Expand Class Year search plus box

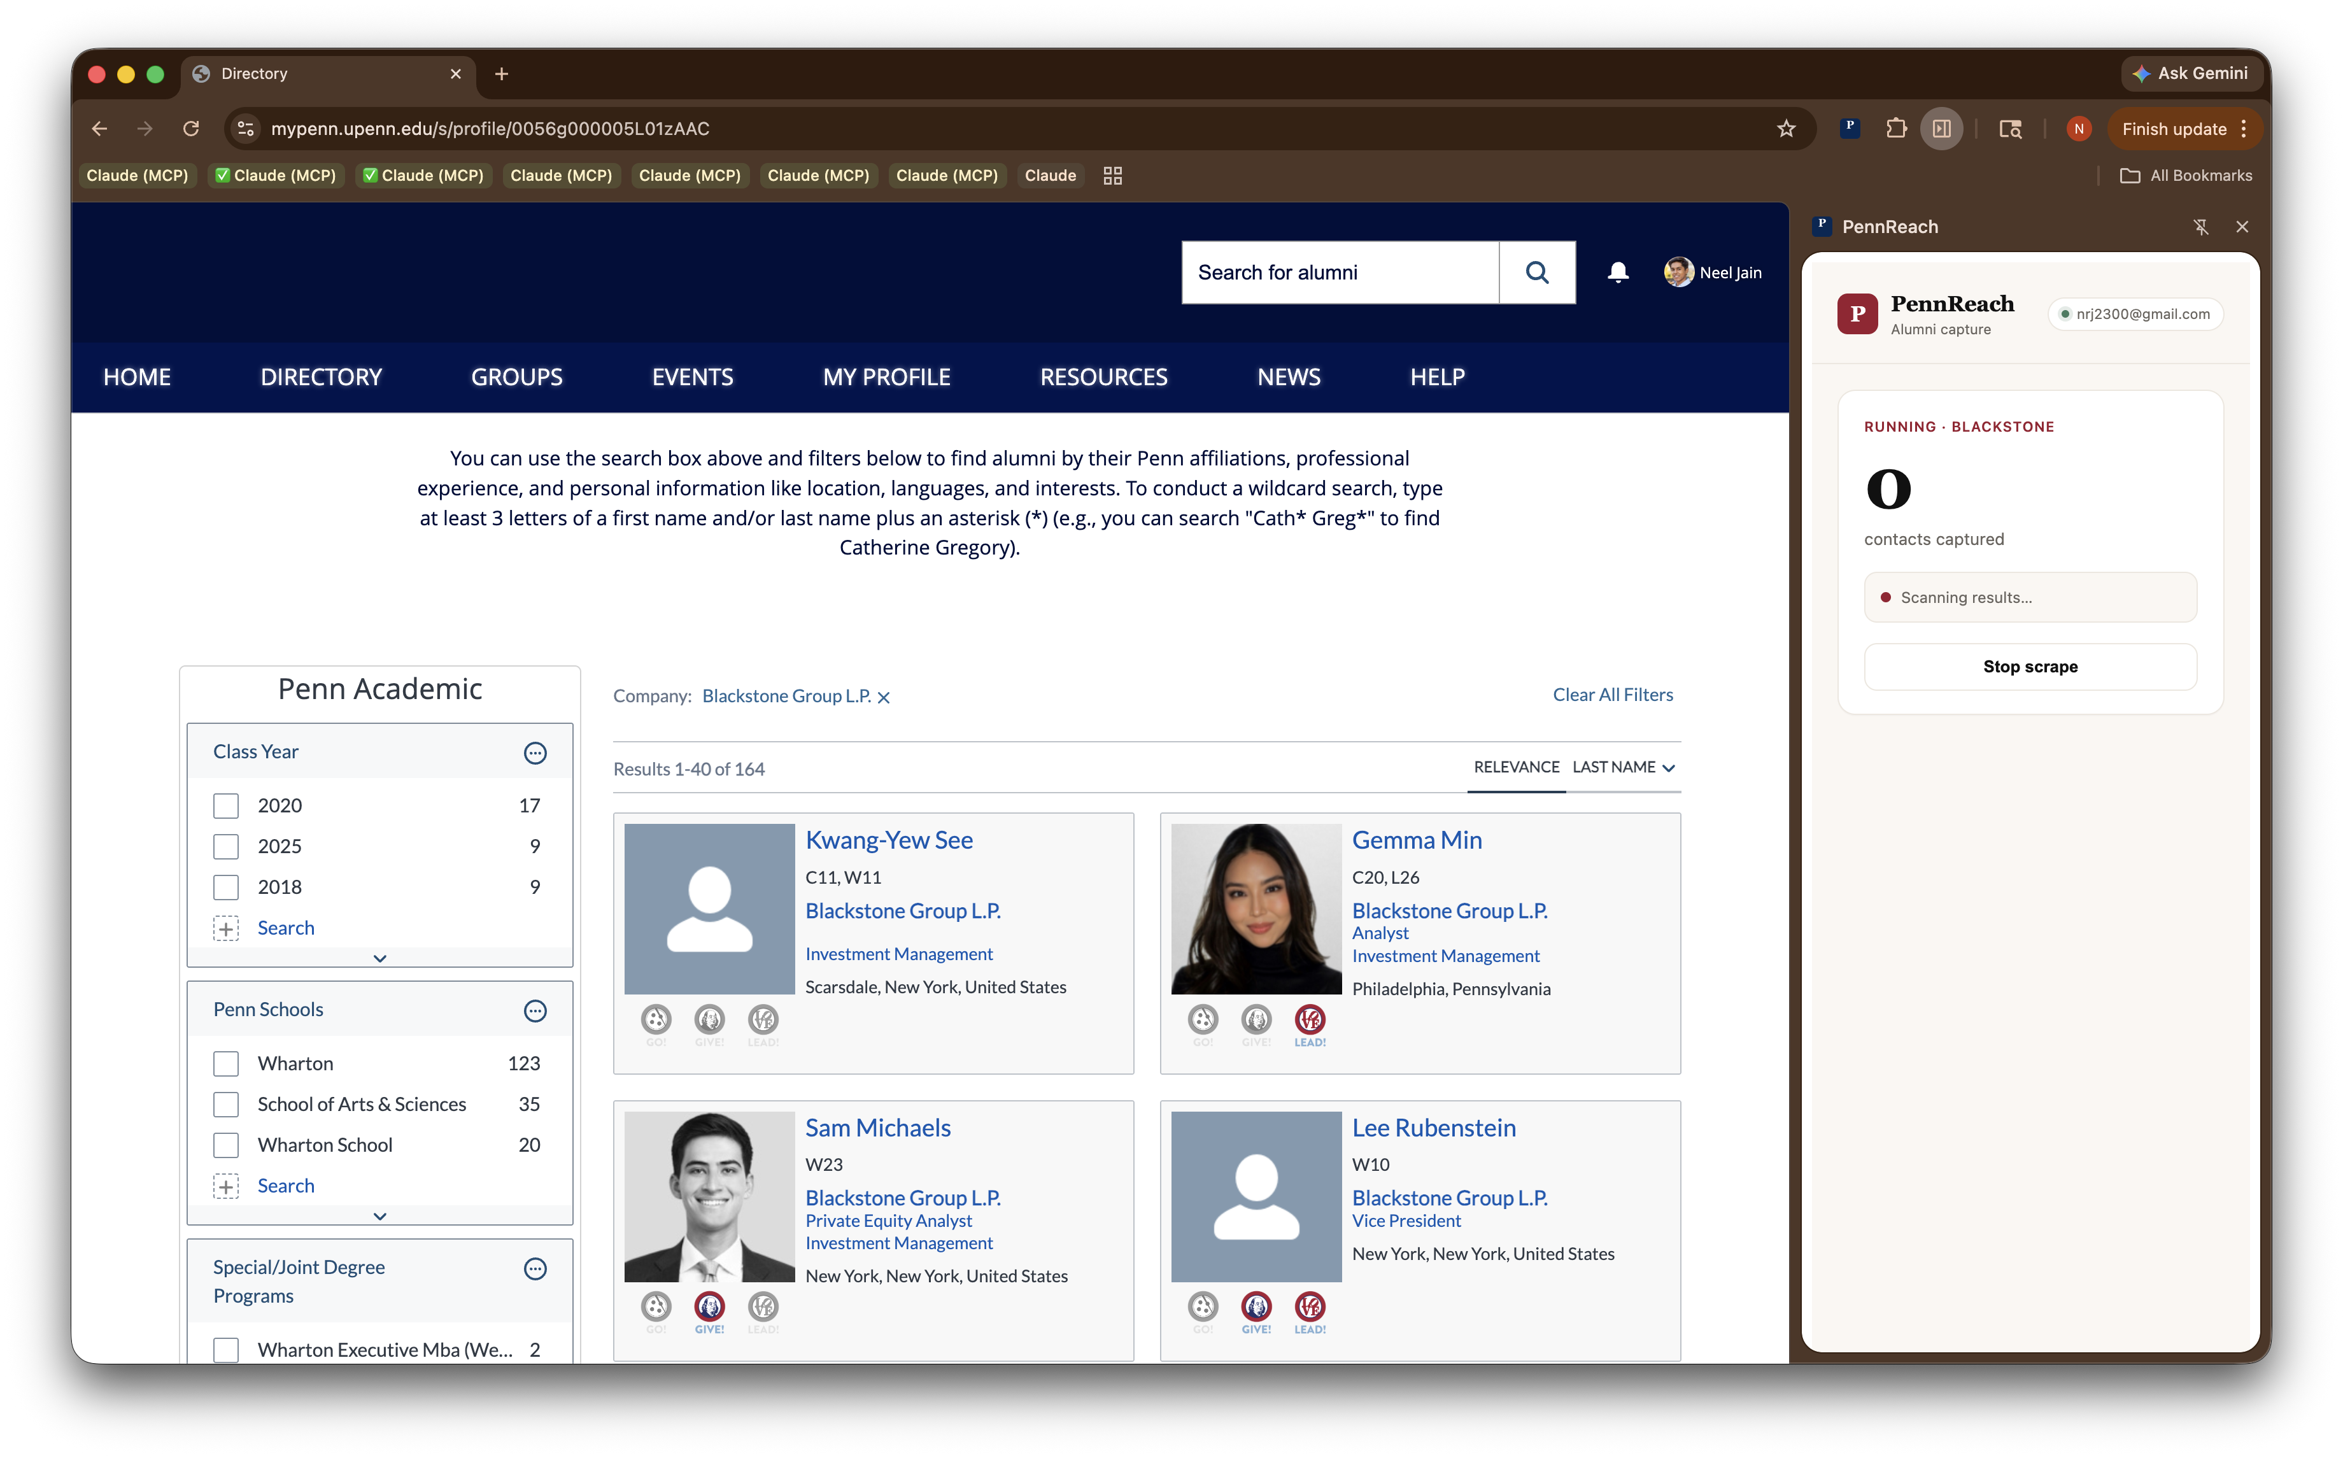(x=225, y=929)
